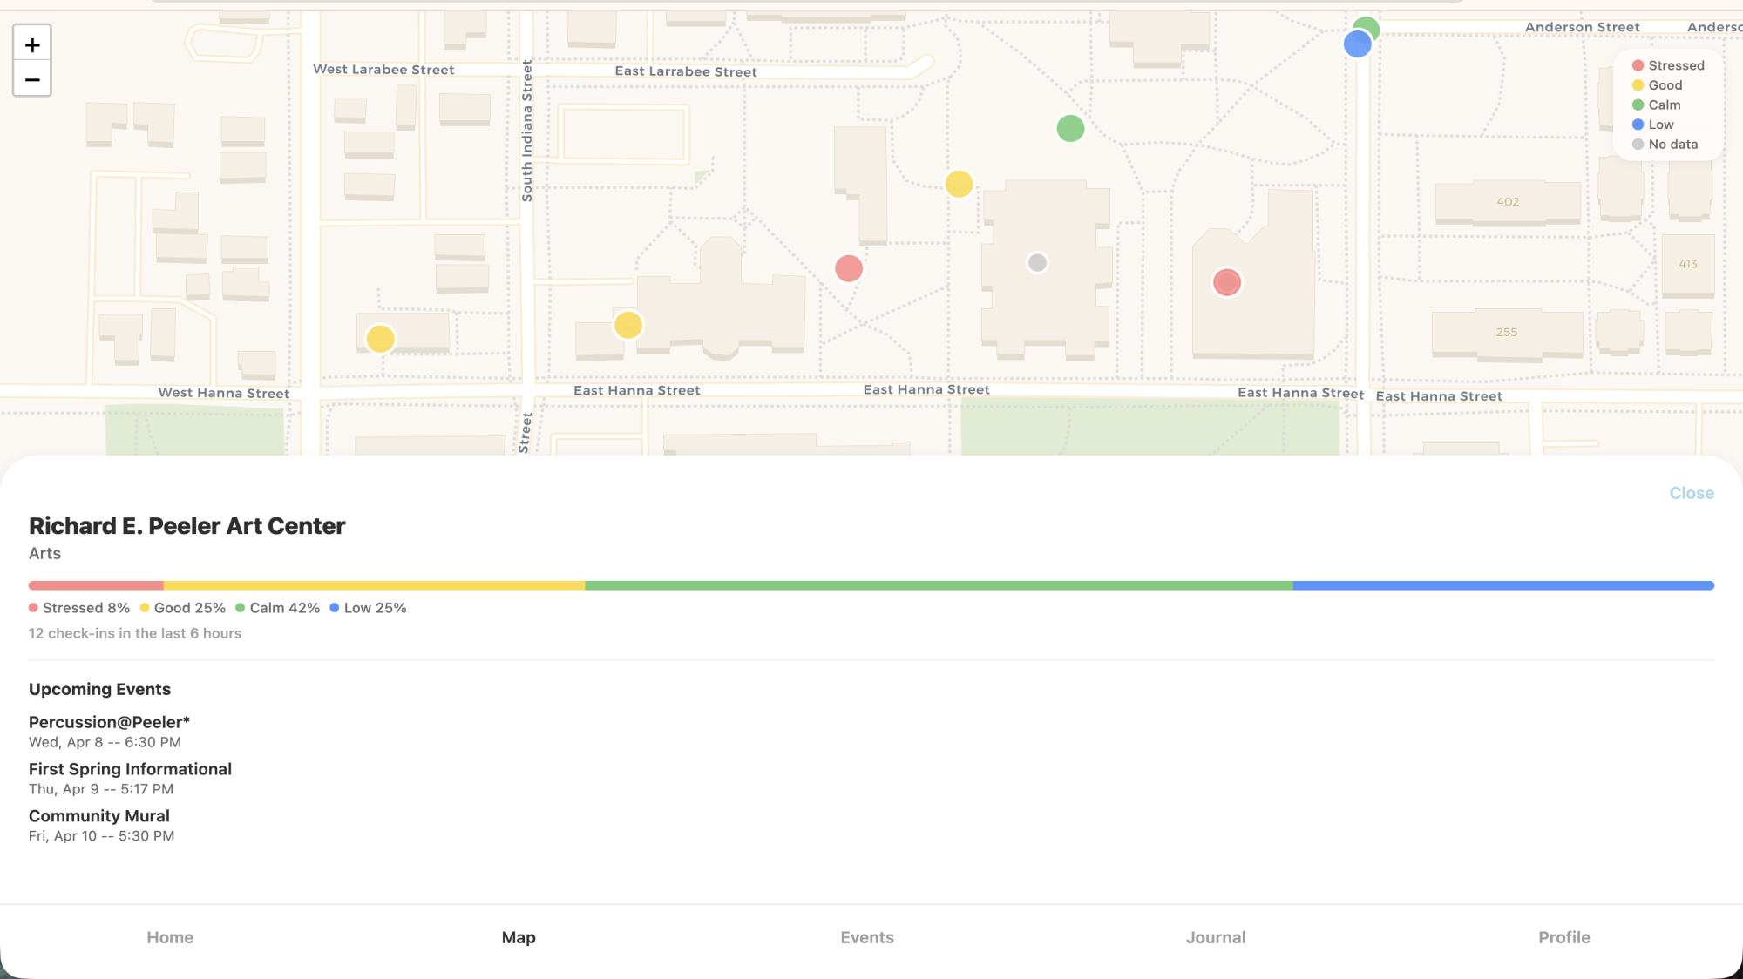Click the Arts category label
1743x979 pixels.
tap(44, 553)
